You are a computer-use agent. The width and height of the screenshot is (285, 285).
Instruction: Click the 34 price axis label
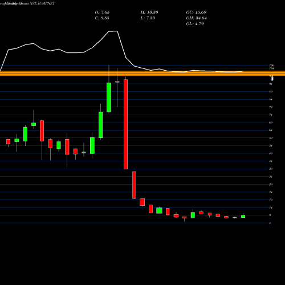[271, 177]
